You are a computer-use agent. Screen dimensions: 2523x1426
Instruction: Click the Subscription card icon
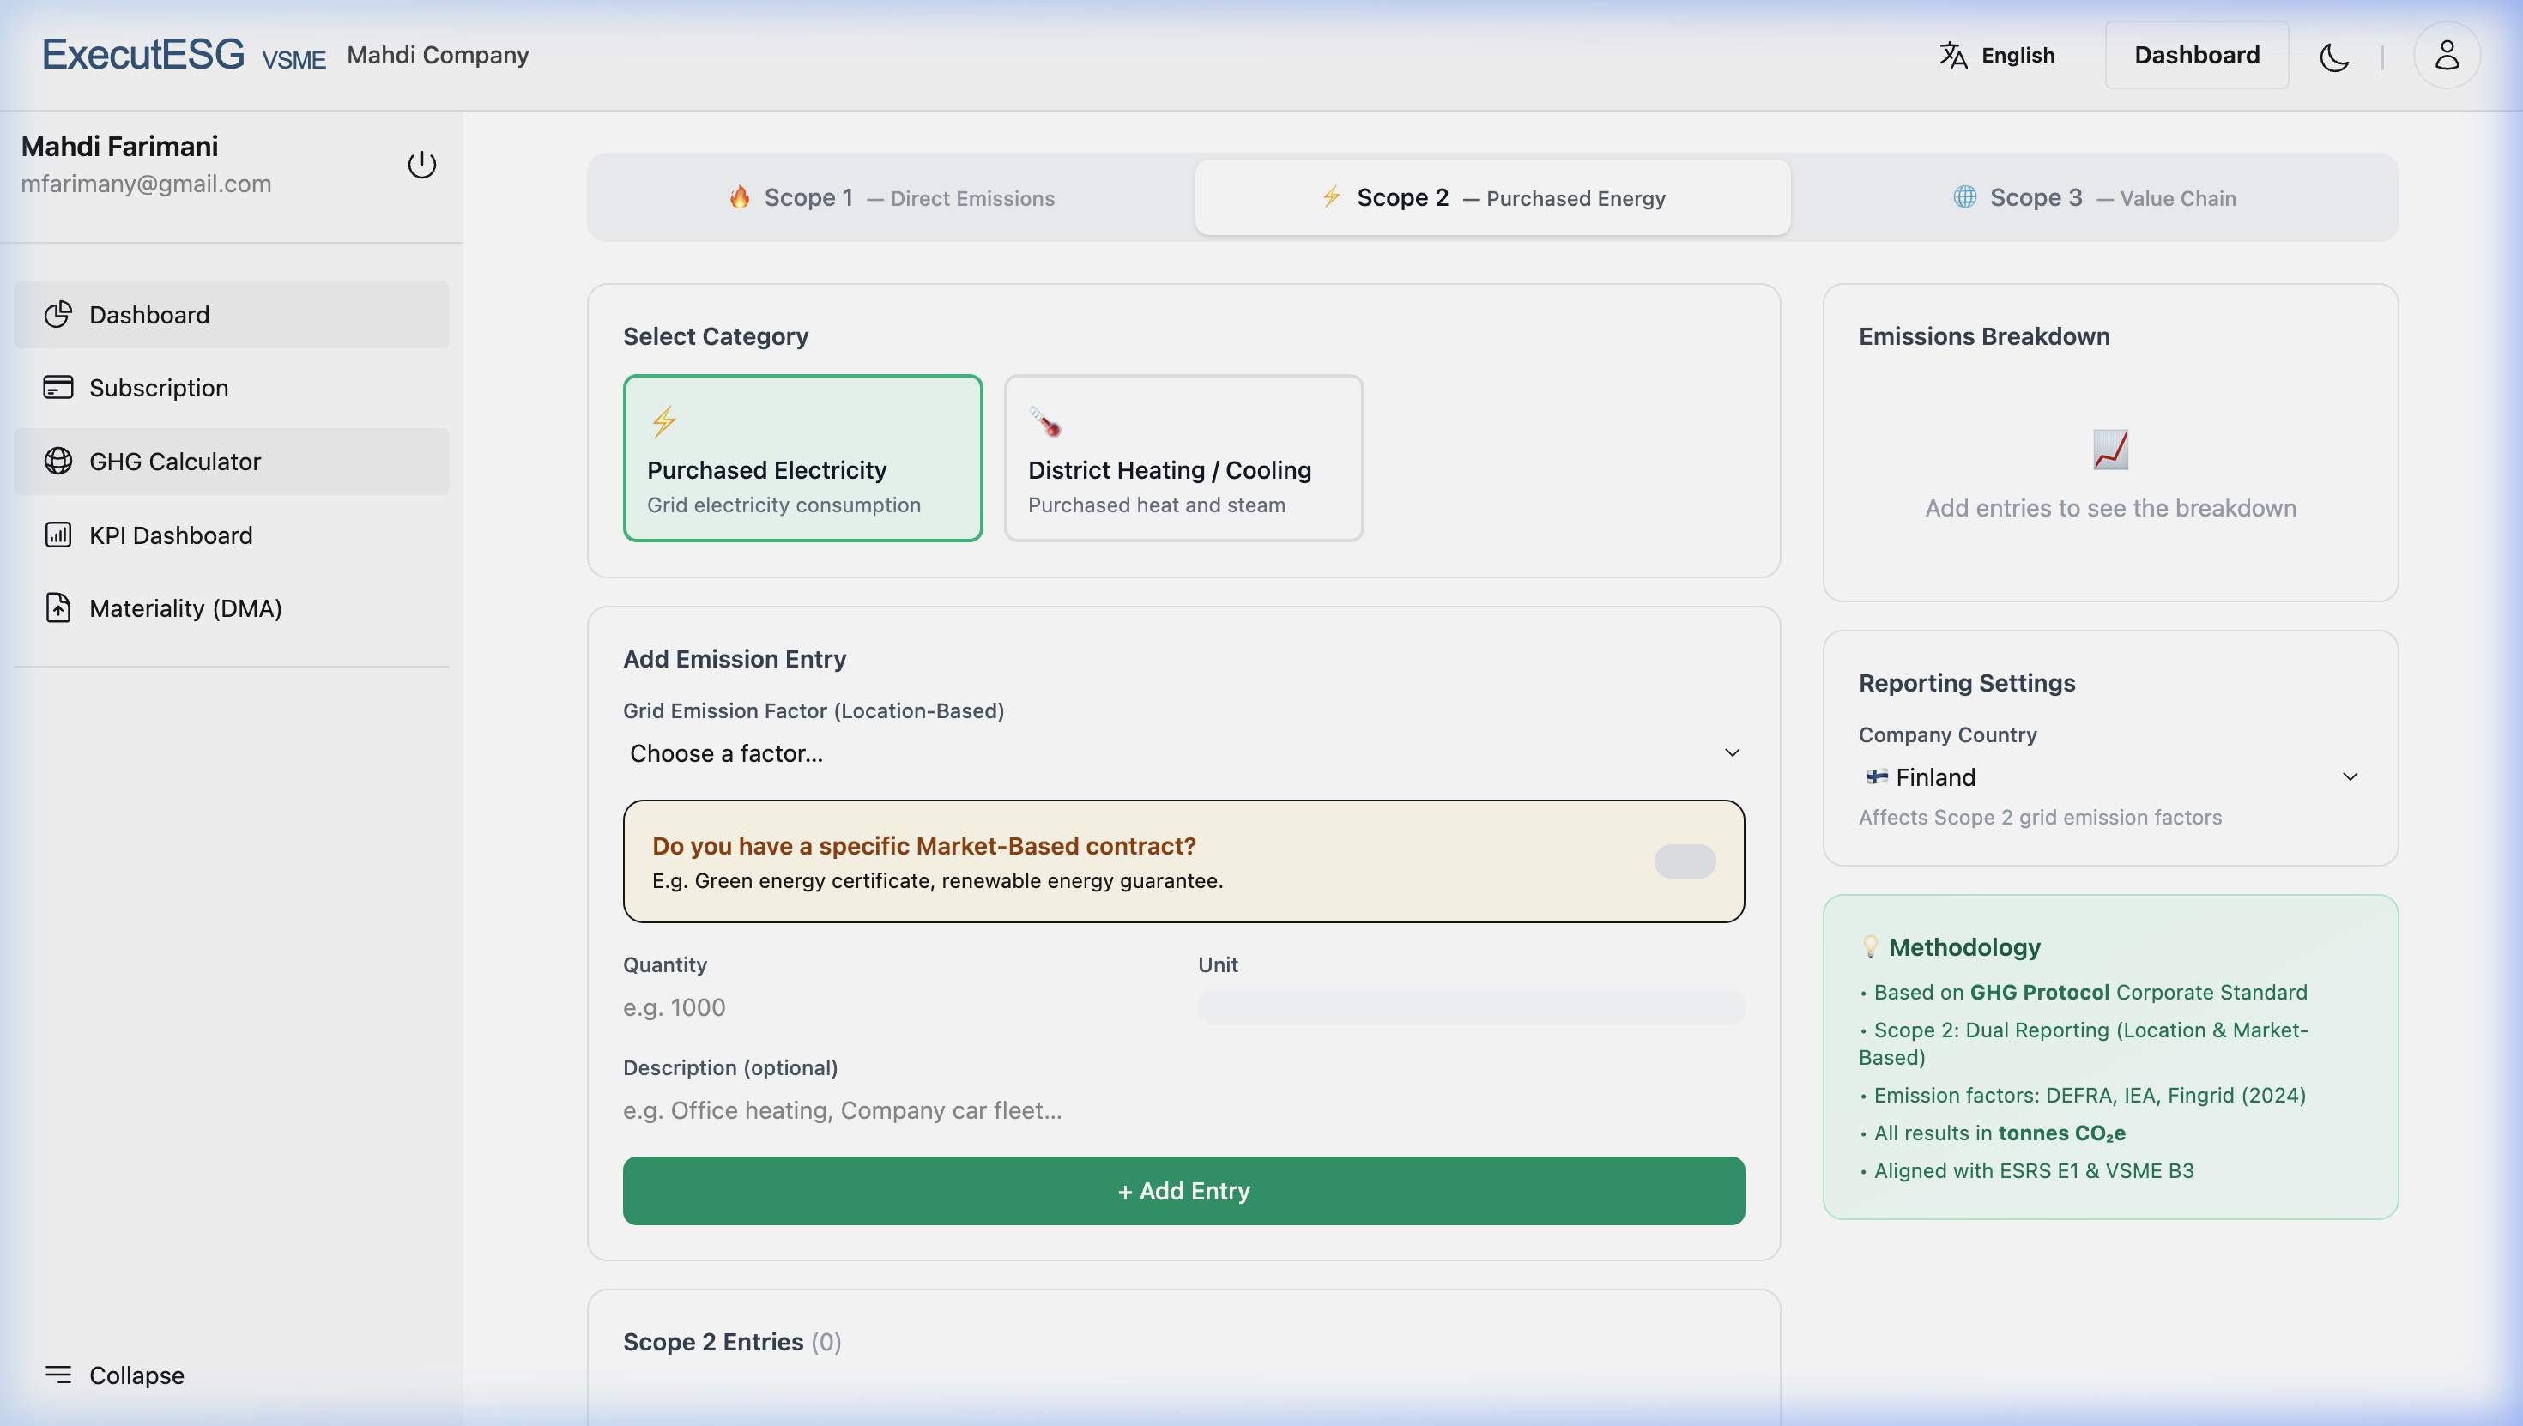(57, 388)
